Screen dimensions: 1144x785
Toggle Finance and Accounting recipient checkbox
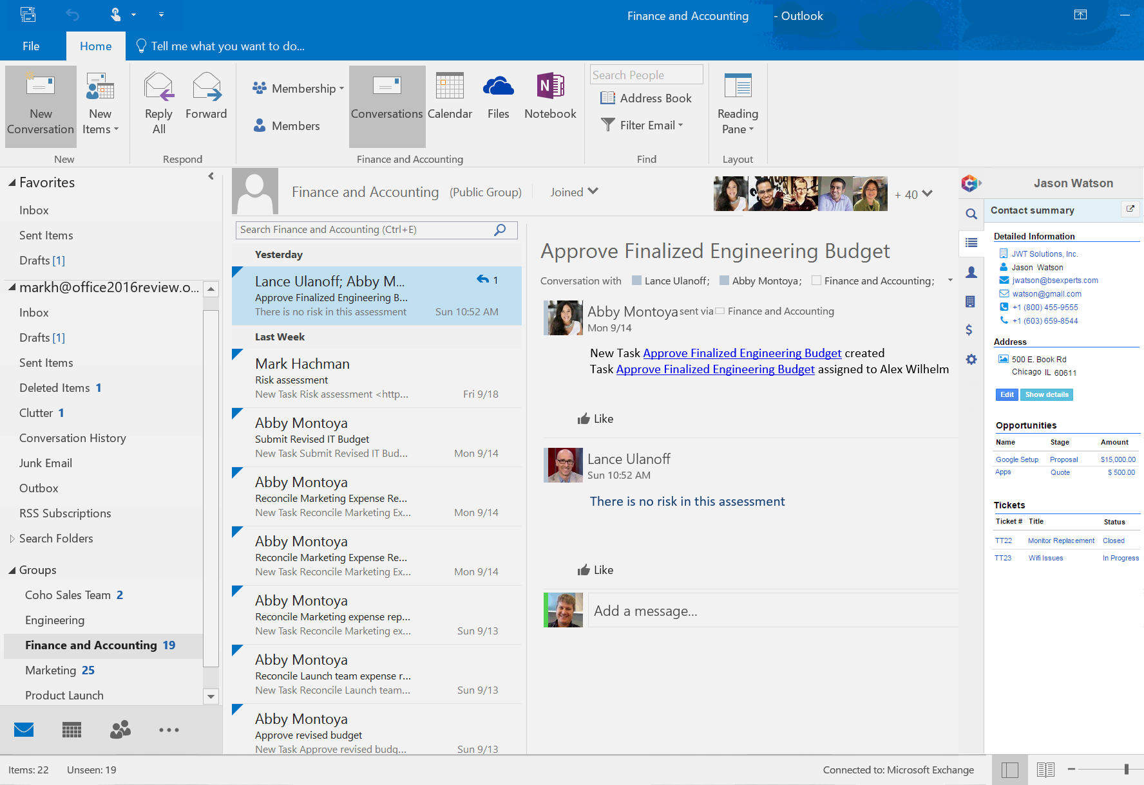coord(816,281)
